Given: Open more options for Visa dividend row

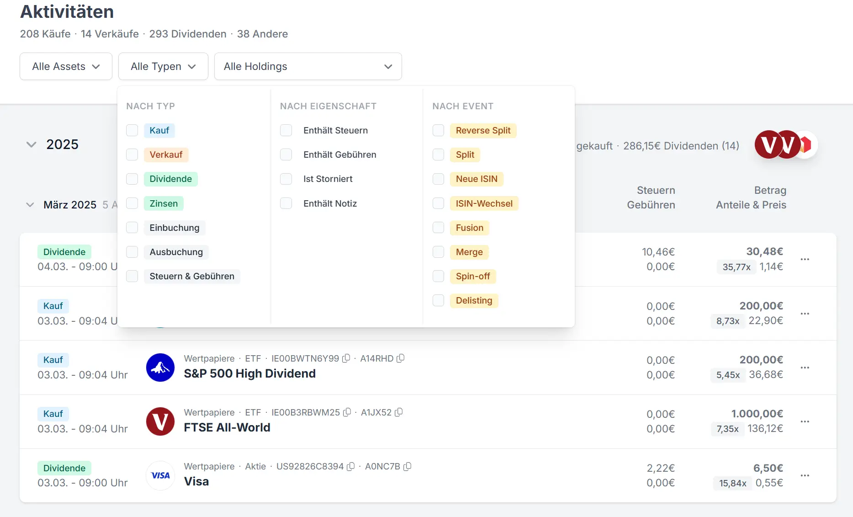Looking at the screenshot, I should [x=805, y=475].
